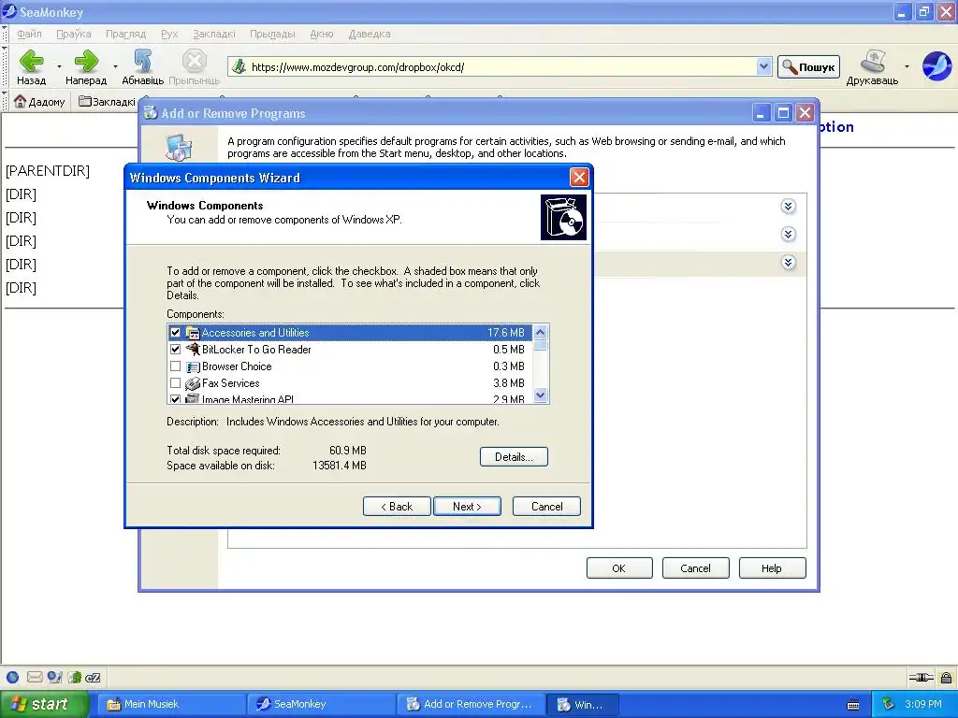Click the green Назад back arrow
Screen dimensions: 958x718
tap(31, 61)
